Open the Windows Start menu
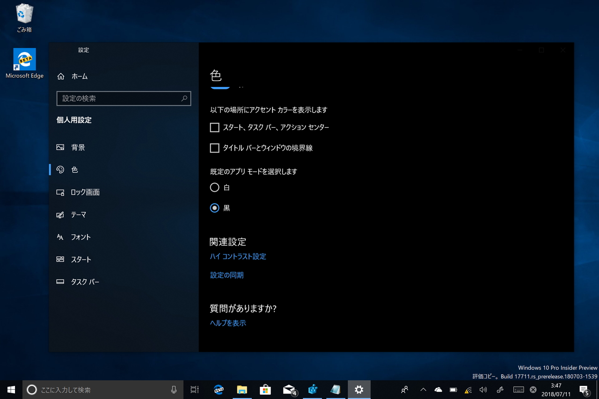Viewport: 599px width, 399px height. click(11, 390)
